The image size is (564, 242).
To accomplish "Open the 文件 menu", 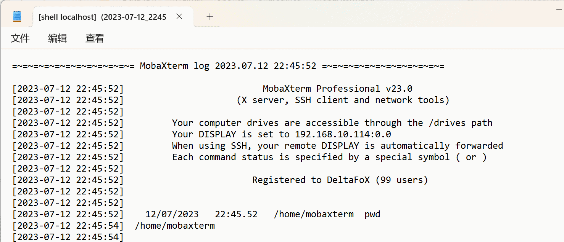I will [x=20, y=38].
